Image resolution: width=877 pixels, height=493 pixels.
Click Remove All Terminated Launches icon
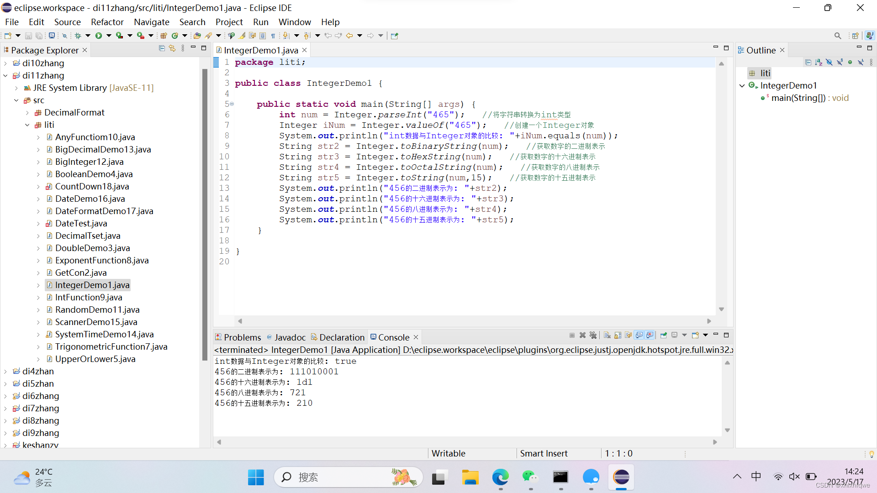(x=593, y=335)
